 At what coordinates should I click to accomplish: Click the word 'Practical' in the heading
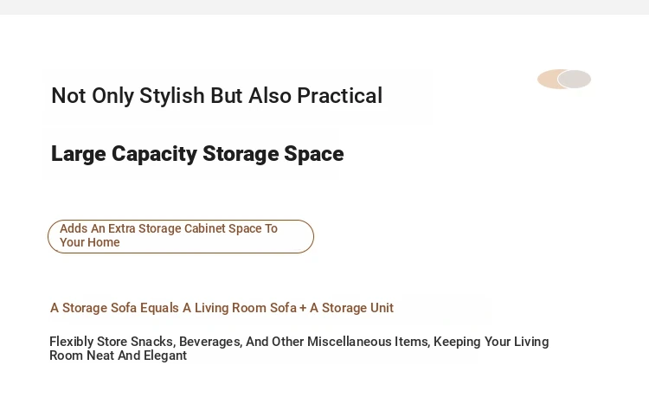click(x=340, y=96)
